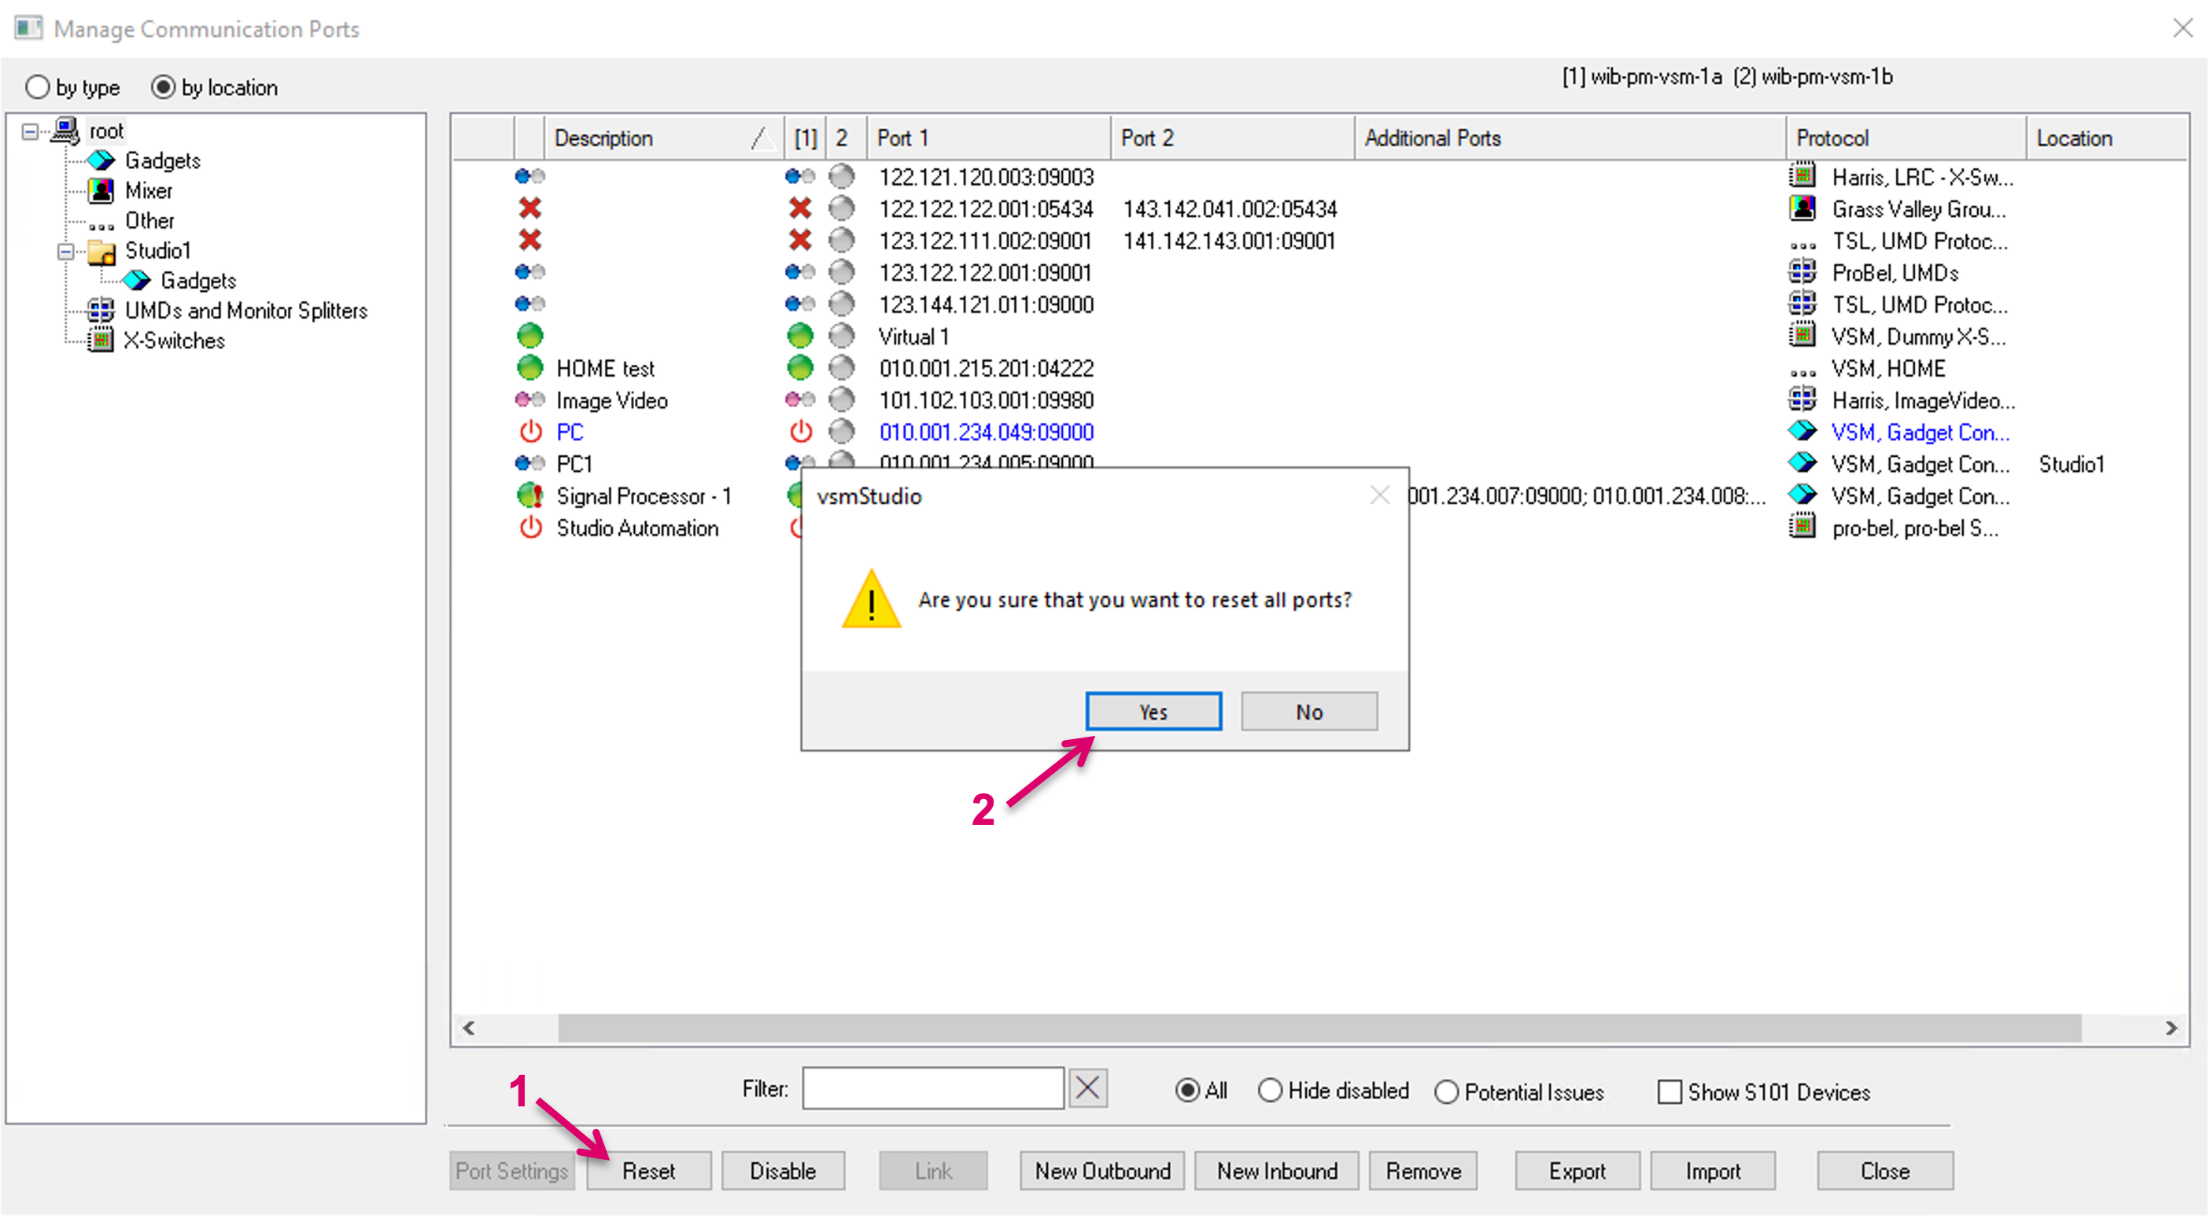Clear filter with the X icon
The image size is (2210, 1218).
coord(1087,1089)
